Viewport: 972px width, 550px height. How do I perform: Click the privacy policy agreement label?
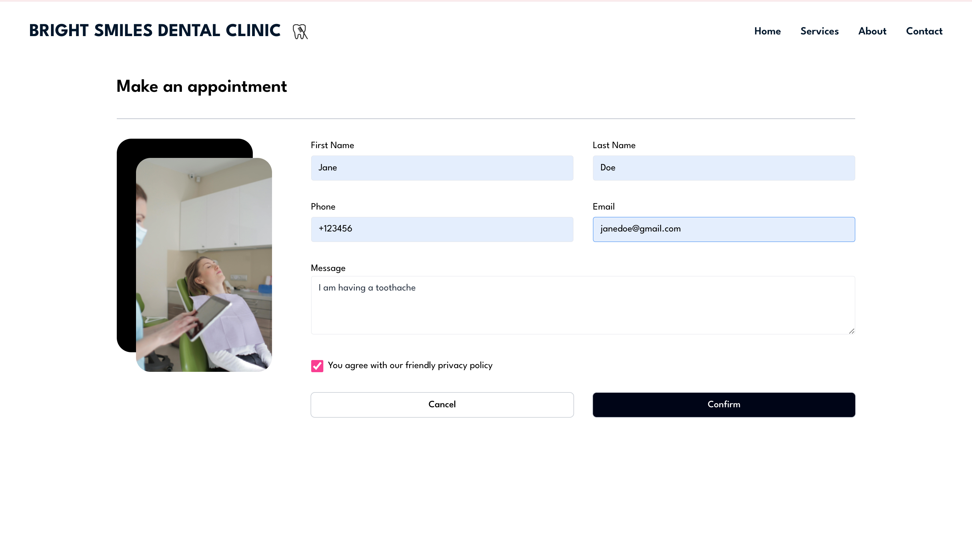point(410,365)
